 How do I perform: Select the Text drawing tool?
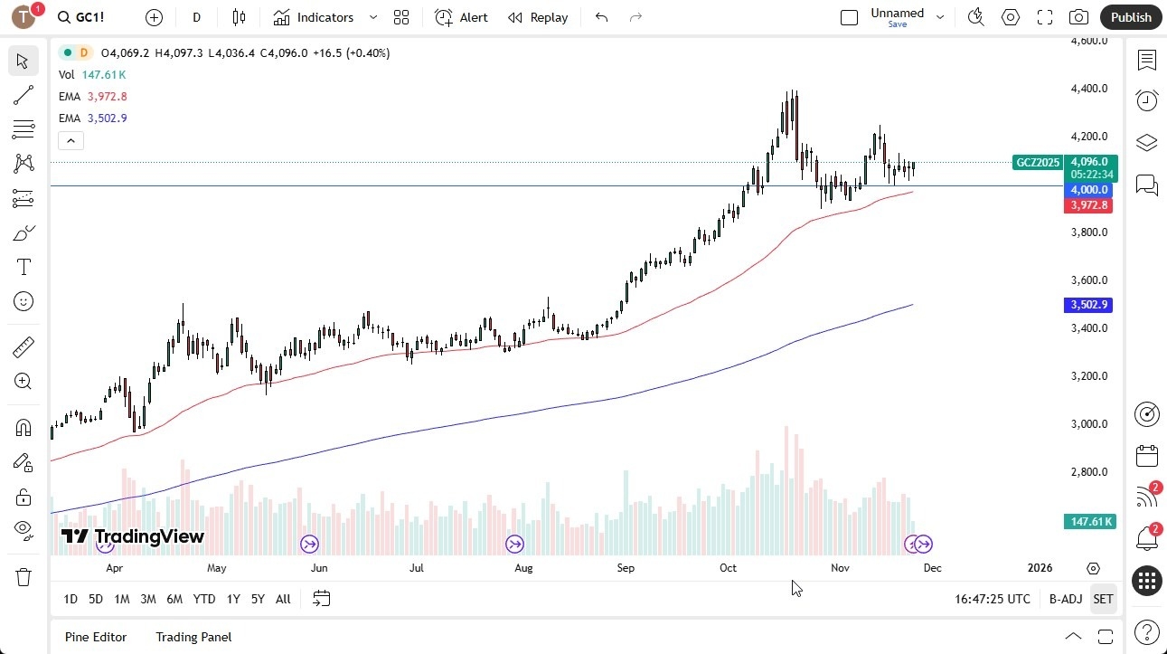pyautogui.click(x=24, y=266)
